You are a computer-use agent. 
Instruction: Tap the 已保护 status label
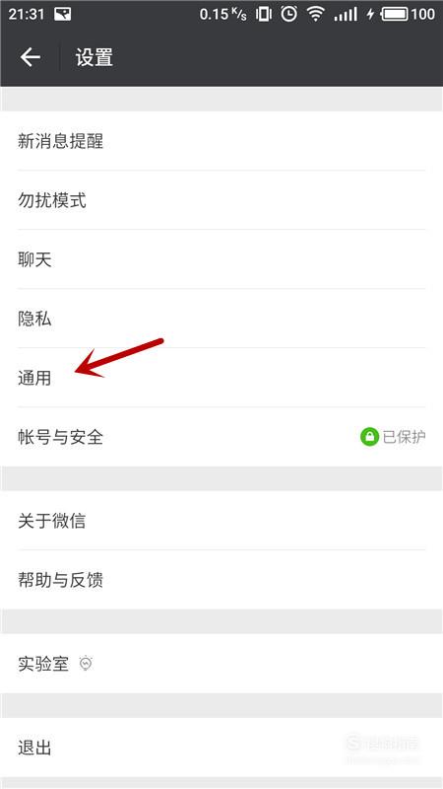(x=405, y=437)
